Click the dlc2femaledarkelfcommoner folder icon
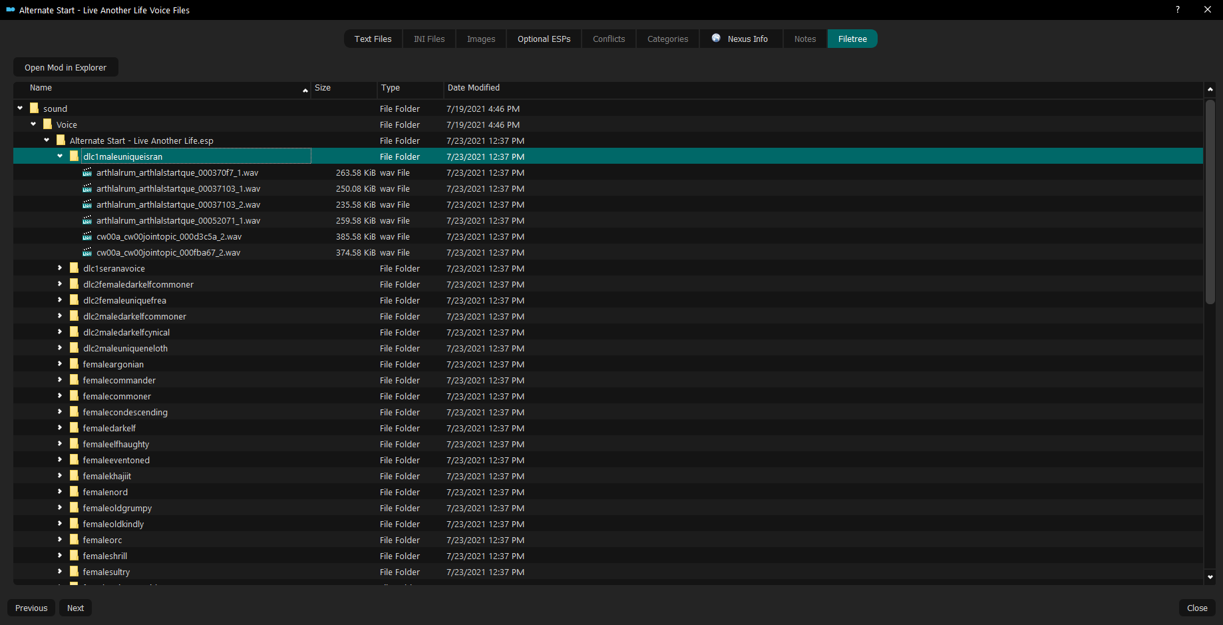1223x625 pixels. tap(74, 284)
